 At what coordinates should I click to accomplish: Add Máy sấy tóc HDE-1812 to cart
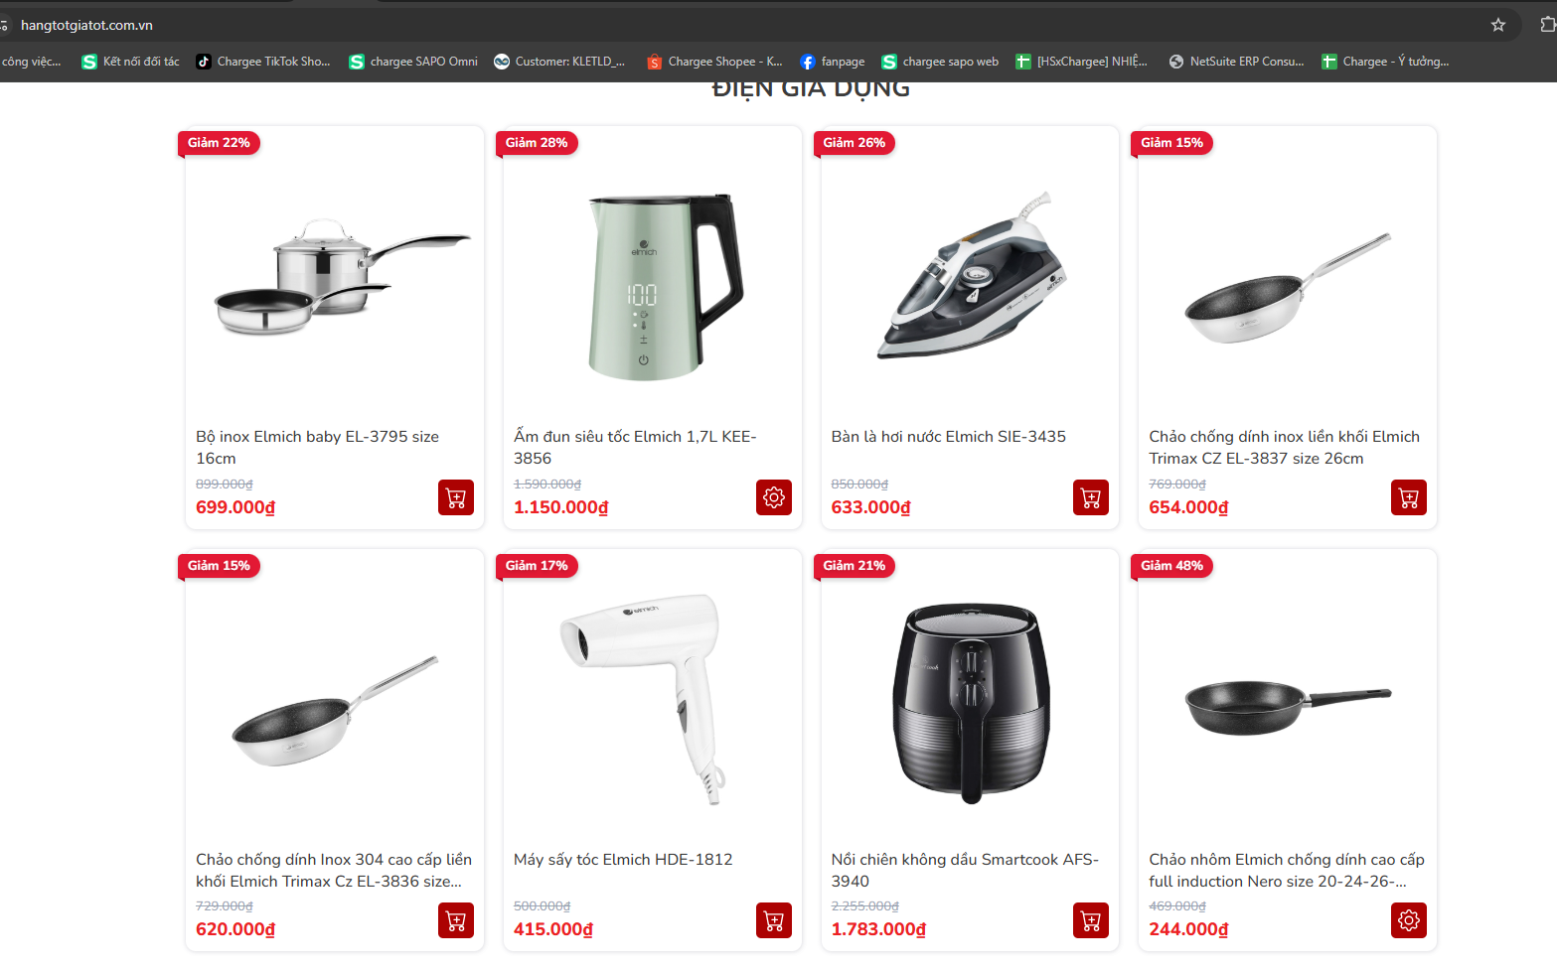(774, 920)
